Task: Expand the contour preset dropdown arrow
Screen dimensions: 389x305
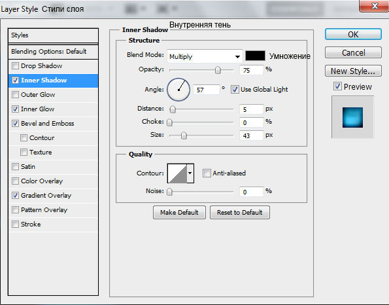Action: 190,173
